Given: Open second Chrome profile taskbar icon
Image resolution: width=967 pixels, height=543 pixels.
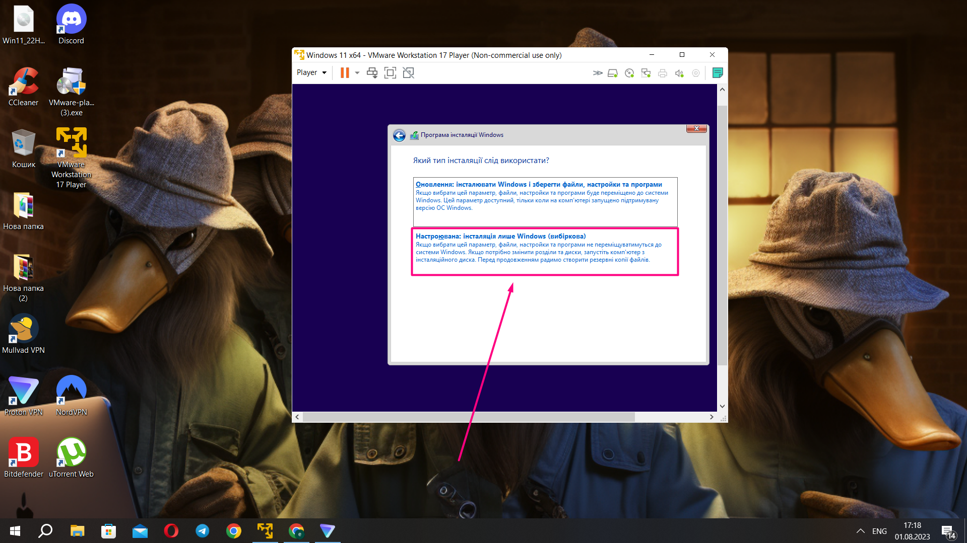Looking at the screenshot, I should tap(296, 531).
